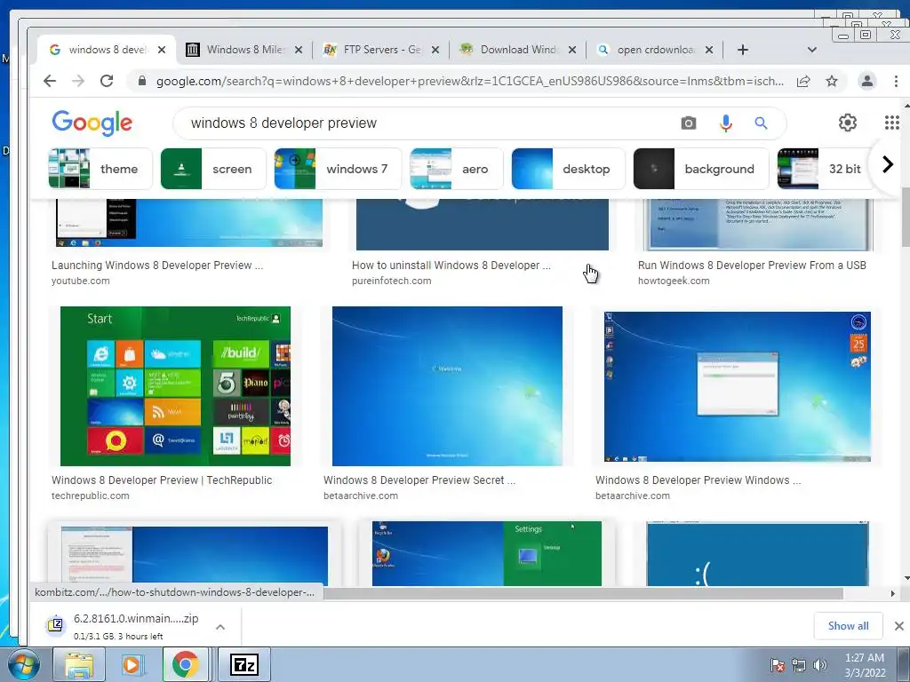910x682 pixels.
Task: Start voice search with the microphone icon
Action: pyautogui.click(x=725, y=123)
